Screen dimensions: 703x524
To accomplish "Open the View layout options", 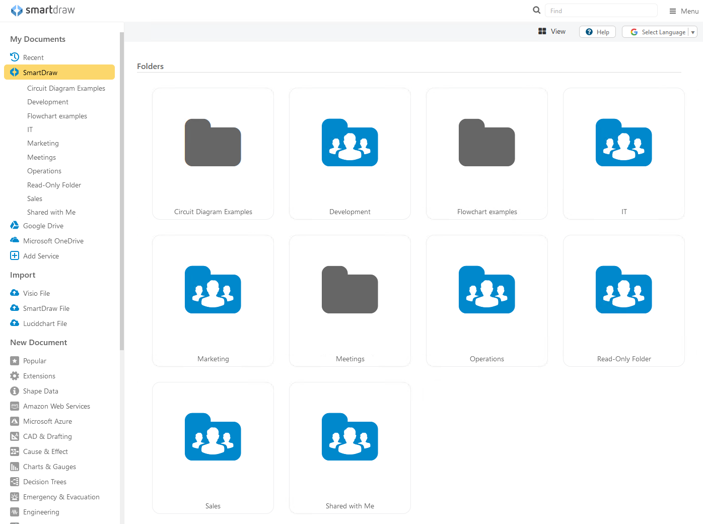I will point(552,31).
